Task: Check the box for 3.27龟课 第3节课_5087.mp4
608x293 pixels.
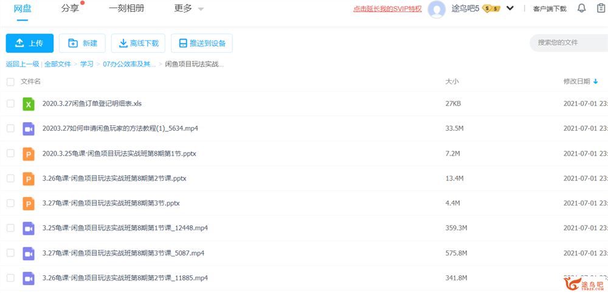Action: coord(10,253)
